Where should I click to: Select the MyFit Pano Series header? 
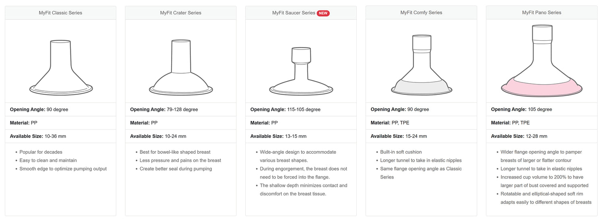pyautogui.click(x=542, y=12)
